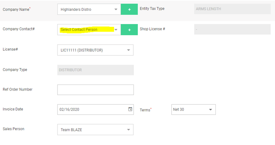This screenshot has width=275, height=145.
Task: Expand the Sales Person dropdown Team BLAZE
Action: click(95, 130)
